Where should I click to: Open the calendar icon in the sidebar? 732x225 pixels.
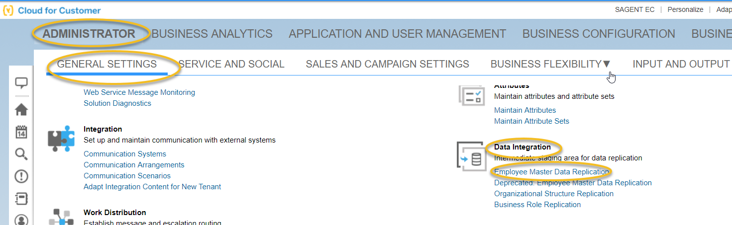tap(21, 132)
